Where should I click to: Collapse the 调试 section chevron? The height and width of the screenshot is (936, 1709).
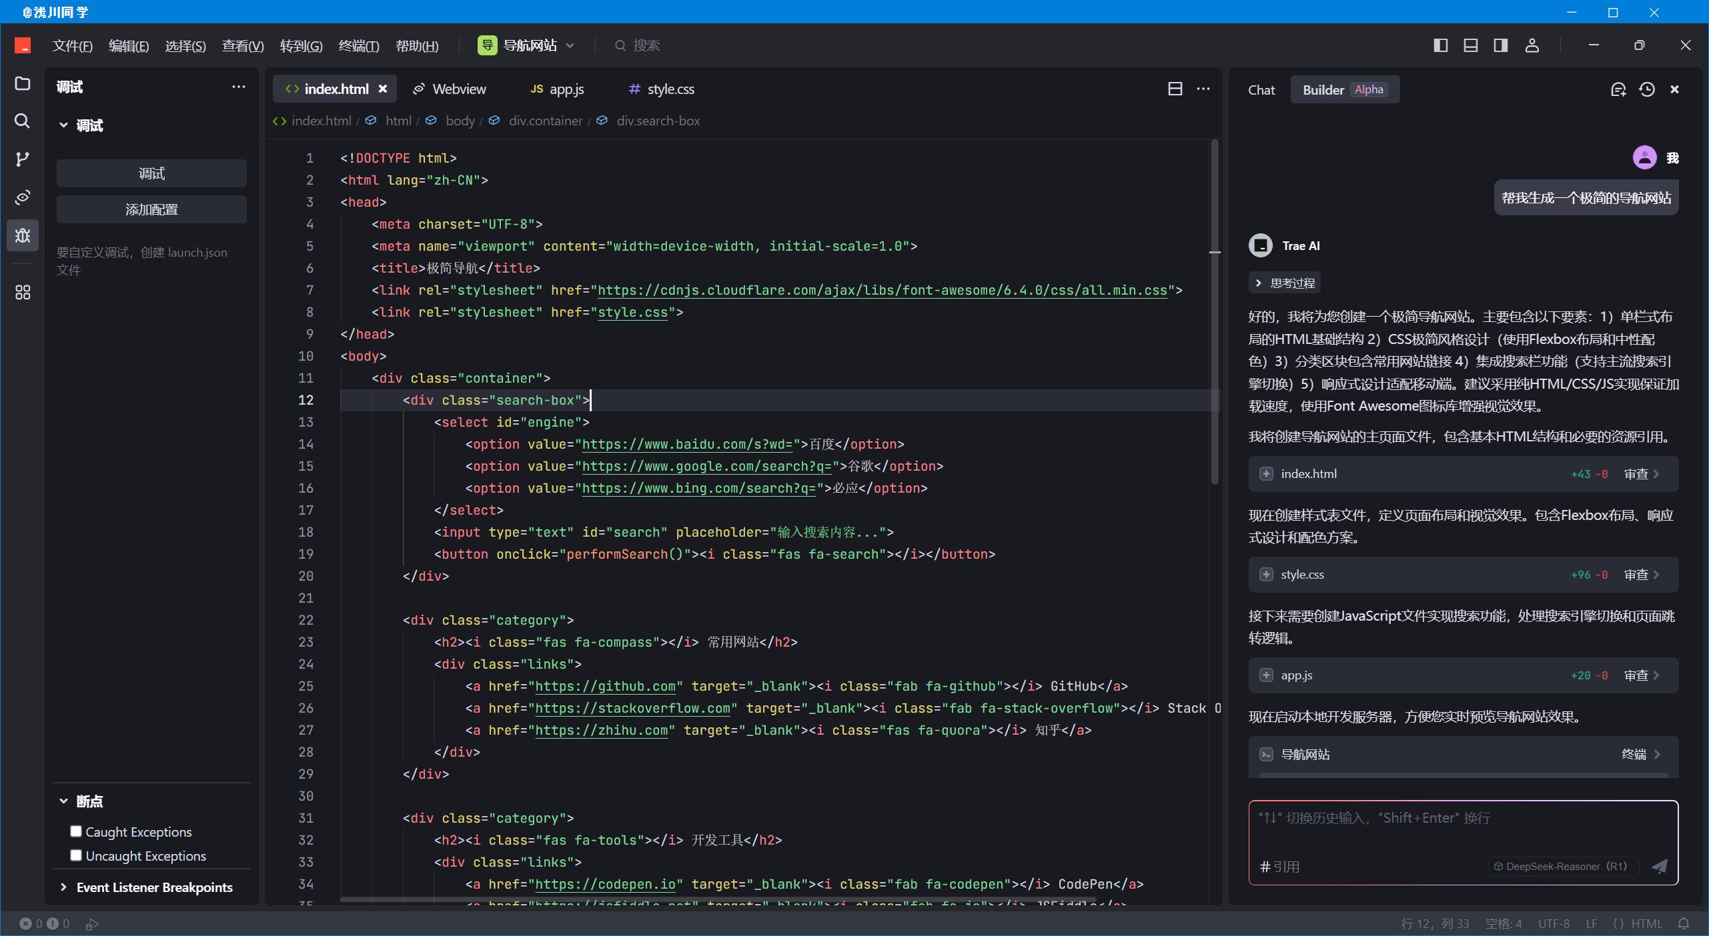[63, 125]
